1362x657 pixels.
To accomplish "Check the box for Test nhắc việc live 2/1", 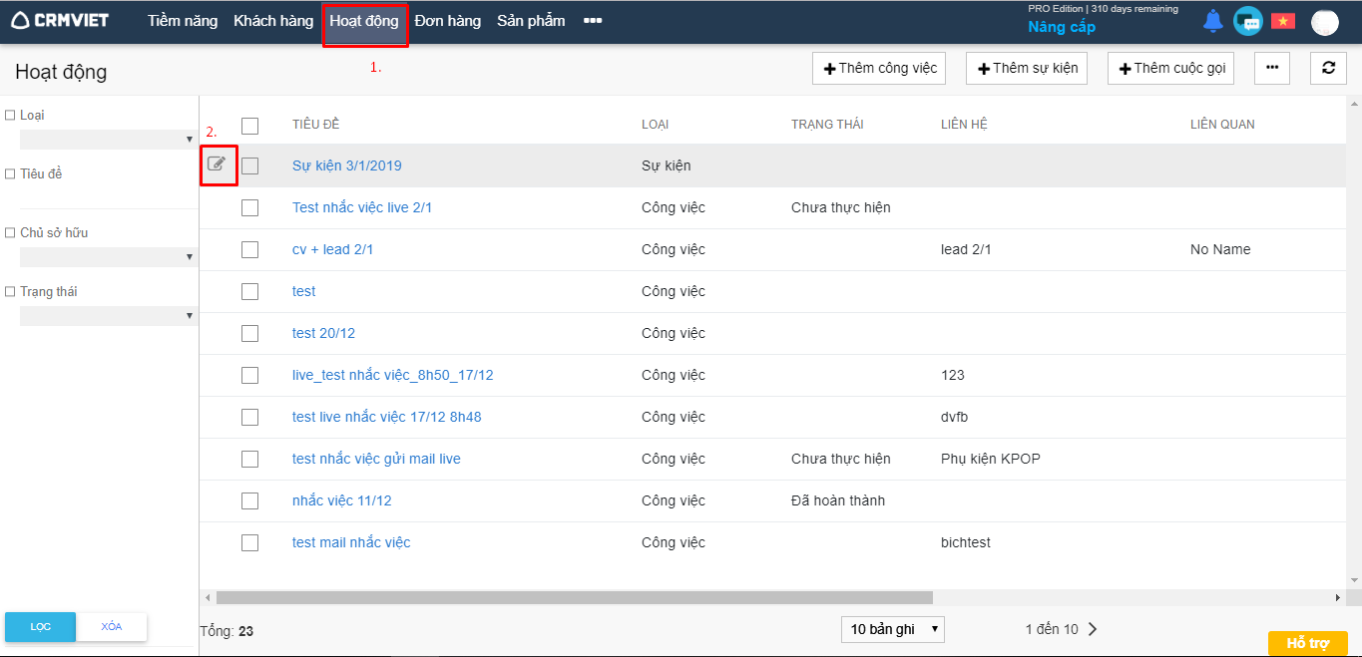I will pos(249,207).
